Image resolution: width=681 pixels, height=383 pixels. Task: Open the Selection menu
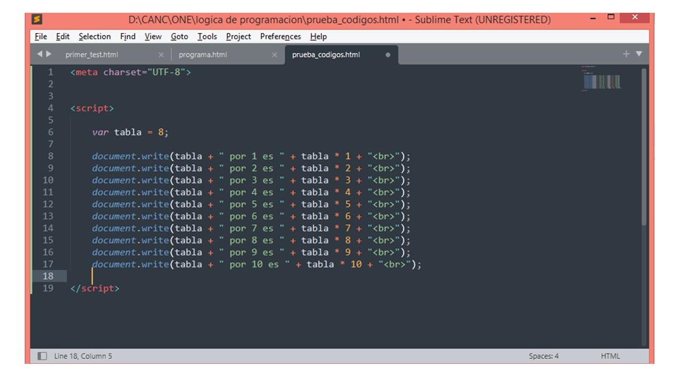95,36
